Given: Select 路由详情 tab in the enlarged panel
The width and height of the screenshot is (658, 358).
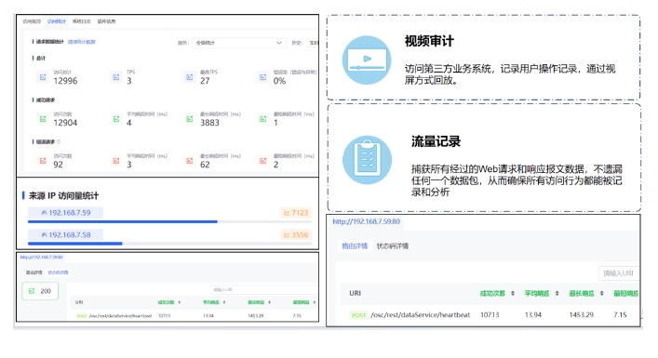Looking at the screenshot, I should pyautogui.click(x=355, y=246).
